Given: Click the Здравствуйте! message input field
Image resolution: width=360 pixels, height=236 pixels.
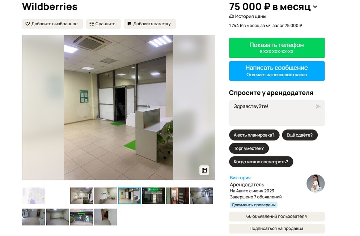Looking at the screenshot, I should (x=277, y=113).
